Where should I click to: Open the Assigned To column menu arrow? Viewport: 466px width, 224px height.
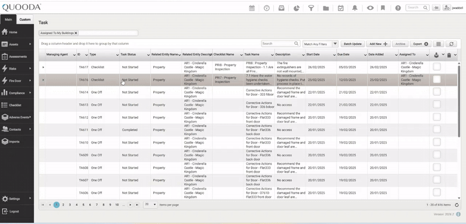[427, 55]
